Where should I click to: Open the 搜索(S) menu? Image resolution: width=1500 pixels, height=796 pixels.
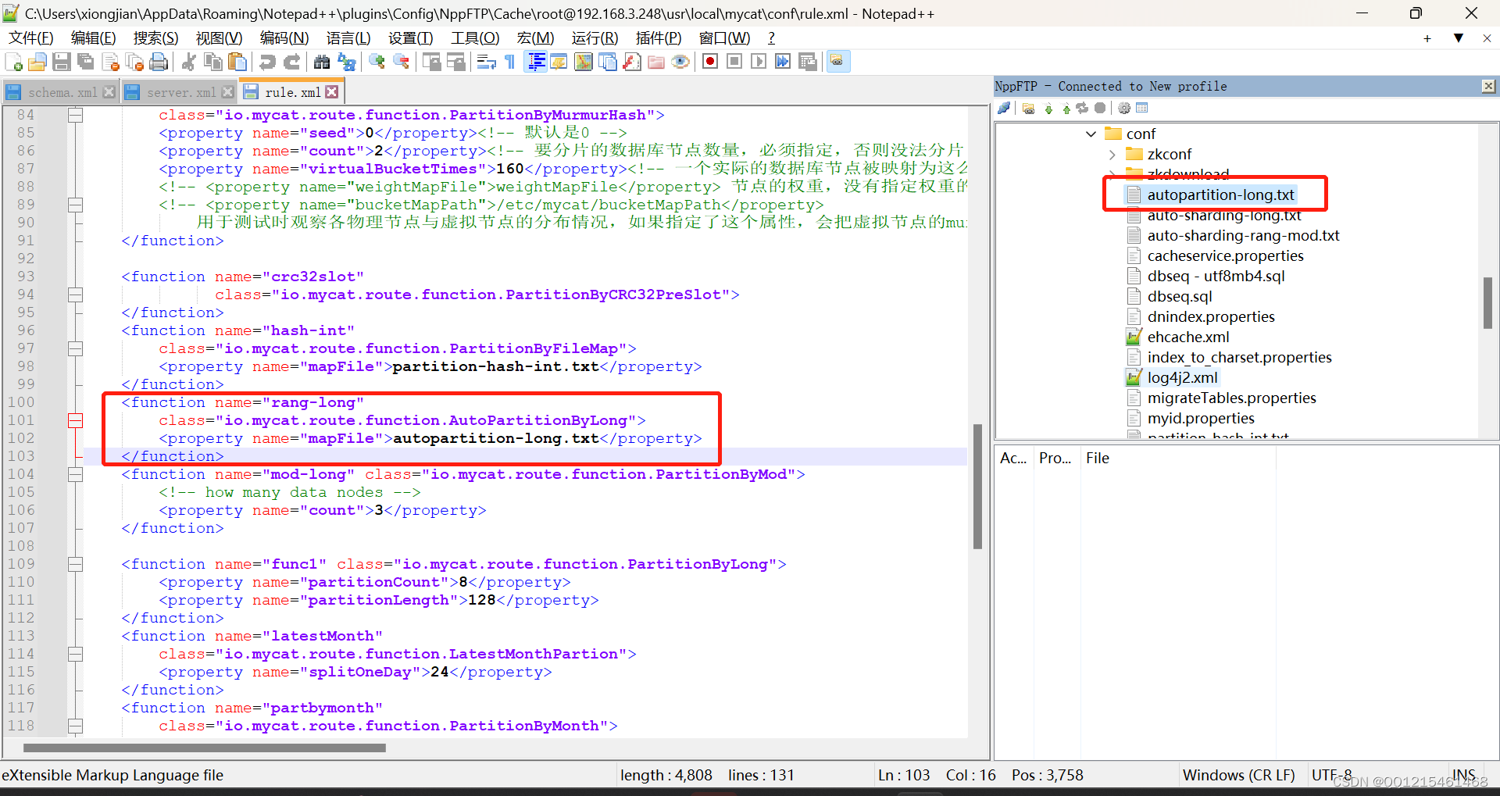pos(155,38)
